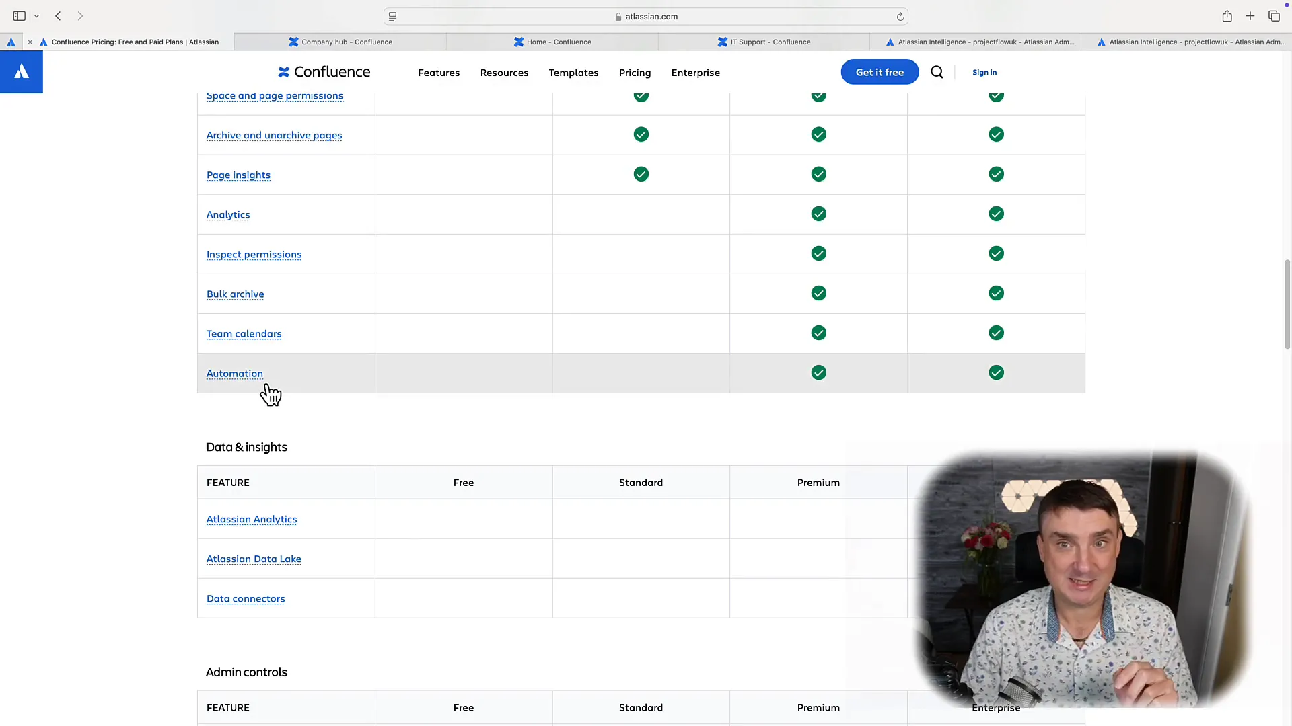This screenshot has height=726, width=1292.
Task: Click Enterprise checkmark for Page insights
Action: click(x=997, y=174)
